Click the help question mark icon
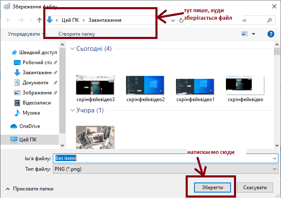The width and height of the screenshot is (281, 198). point(271,34)
